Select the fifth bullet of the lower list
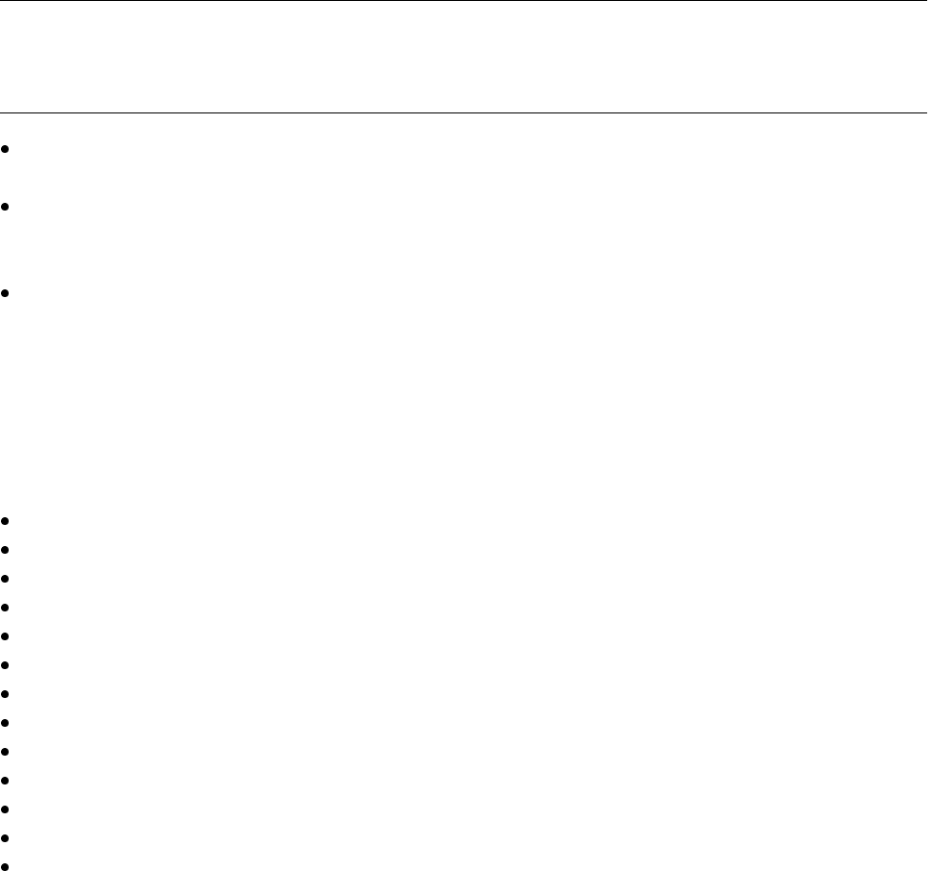Screen dimensions: 928x871 tap(5, 636)
